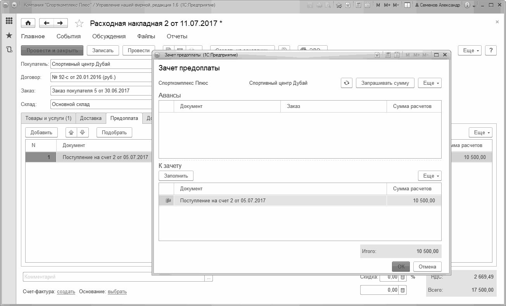Click the Заполнить button
The width and height of the screenshot is (506, 306).
click(176, 176)
